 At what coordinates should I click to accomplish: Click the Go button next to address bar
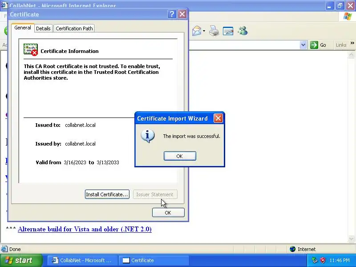(x=318, y=45)
